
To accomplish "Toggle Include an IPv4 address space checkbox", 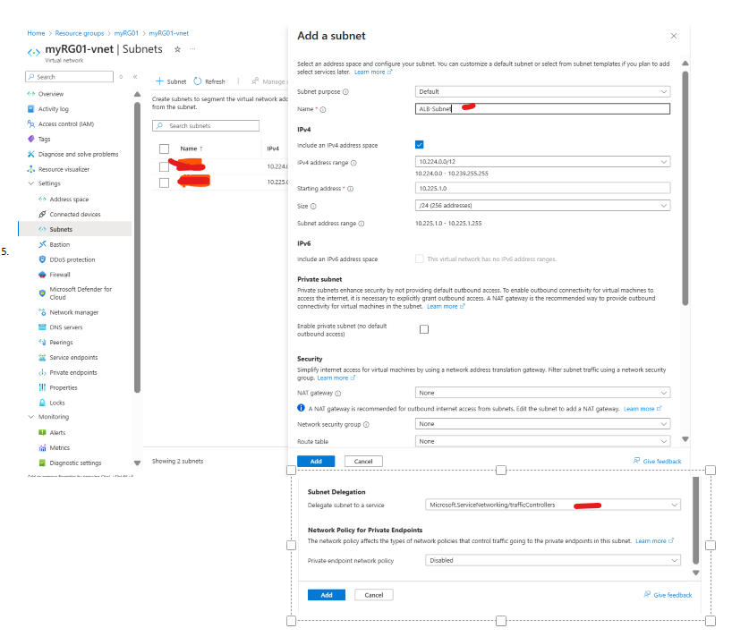I will tap(420, 145).
